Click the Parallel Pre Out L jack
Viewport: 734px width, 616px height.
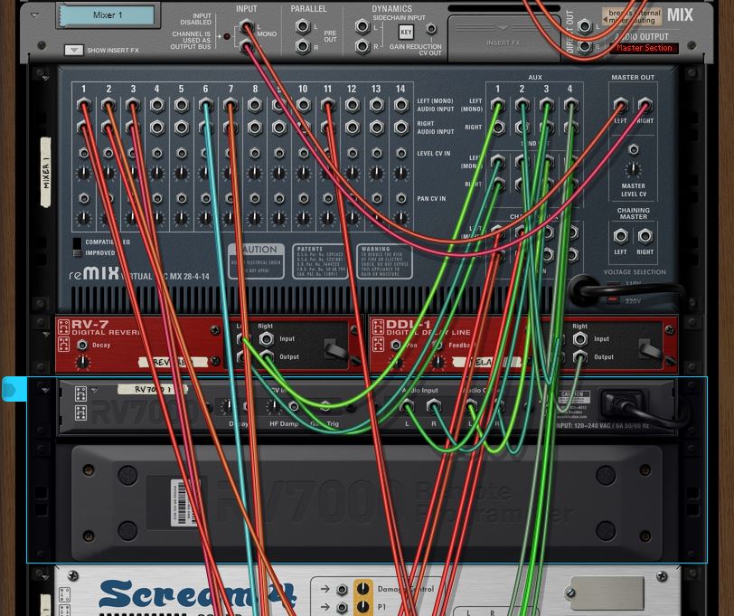pos(303,26)
